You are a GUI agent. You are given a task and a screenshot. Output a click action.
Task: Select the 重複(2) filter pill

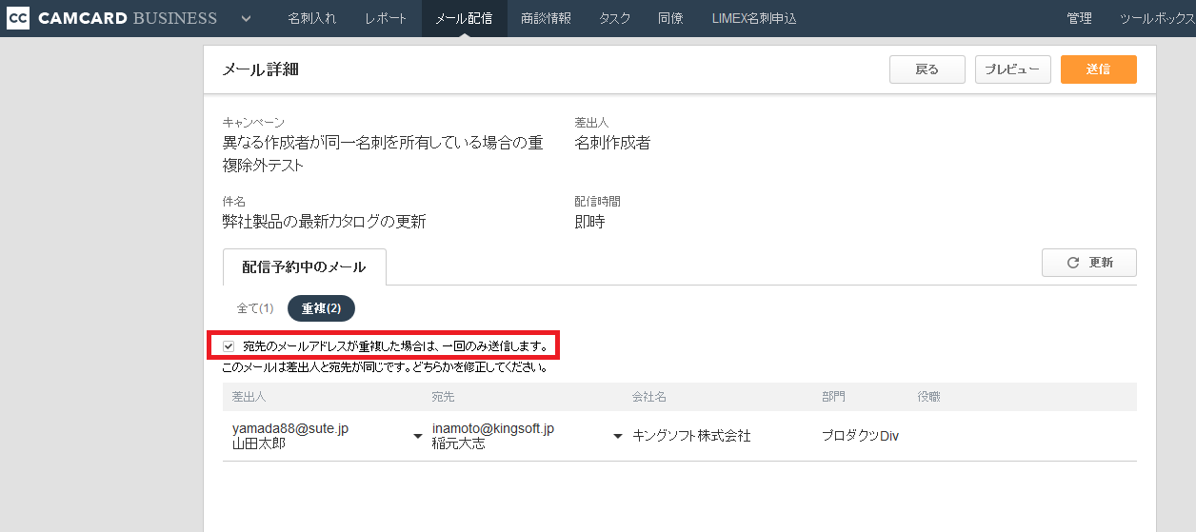click(321, 308)
